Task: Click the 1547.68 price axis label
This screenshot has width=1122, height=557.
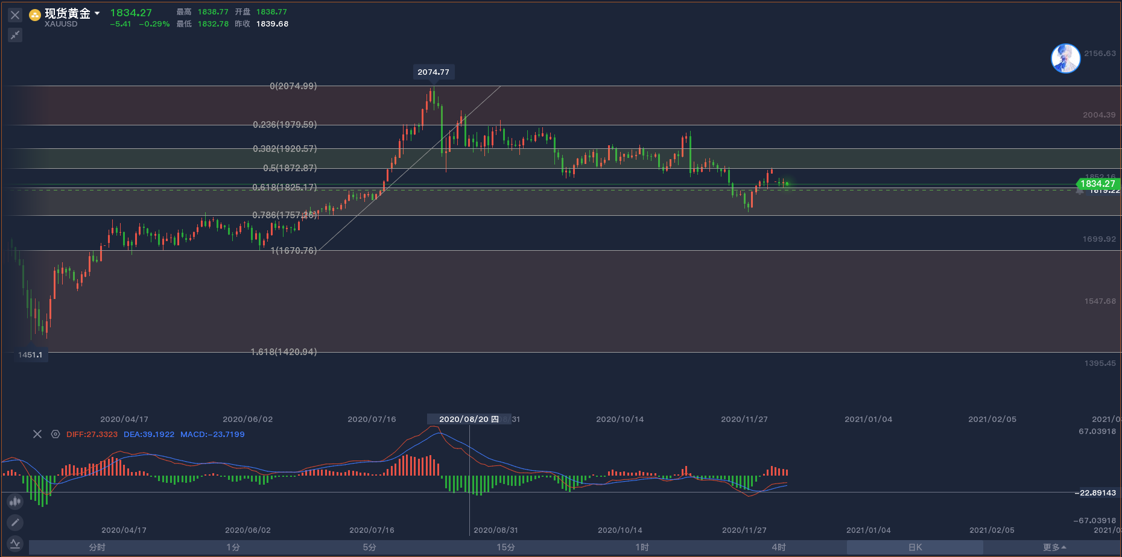Action: [x=1100, y=301]
